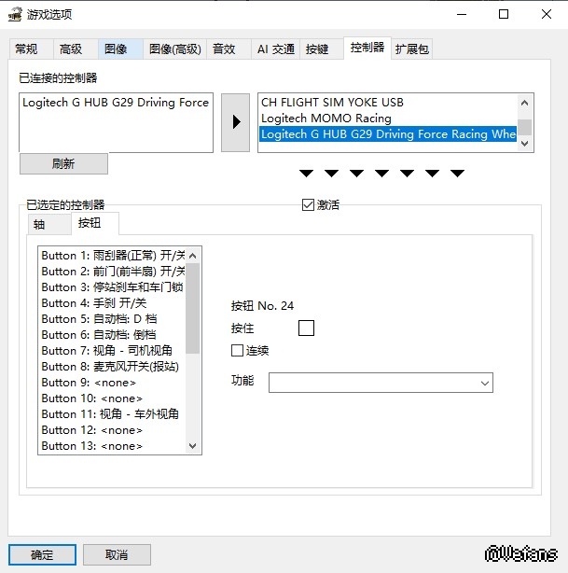The height and width of the screenshot is (573, 568).
Task: Select Button 7: 视角 - 司机视角 entry
Action: click(107, 351)
